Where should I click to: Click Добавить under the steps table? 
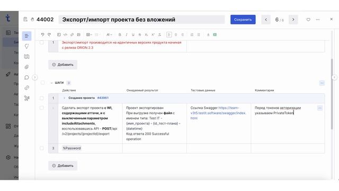(63, 166)
